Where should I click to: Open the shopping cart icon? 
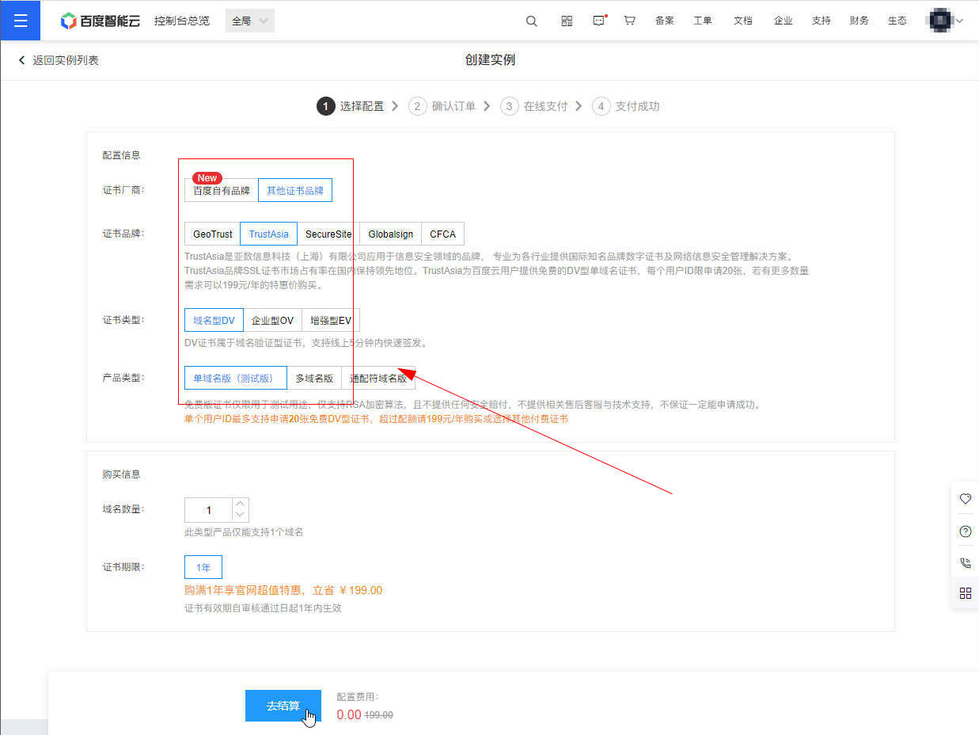point(630,21)
